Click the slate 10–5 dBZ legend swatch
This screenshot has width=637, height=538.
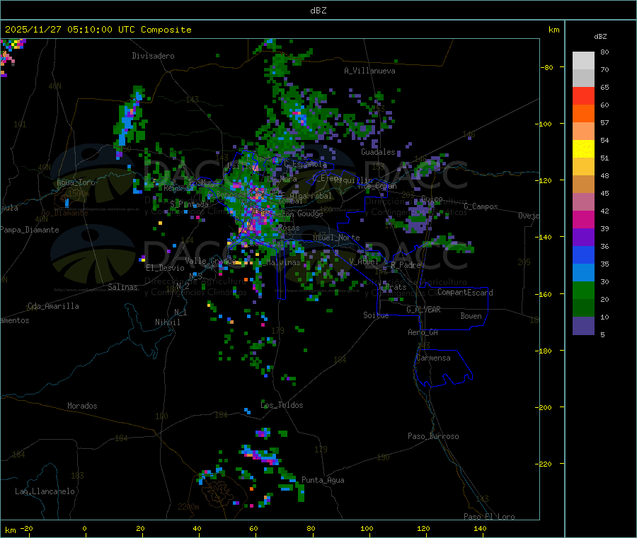point(583,326)
